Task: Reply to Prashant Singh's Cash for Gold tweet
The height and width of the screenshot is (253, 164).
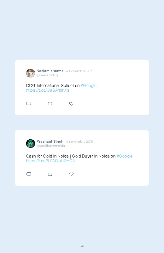Action: coord(29,174)
